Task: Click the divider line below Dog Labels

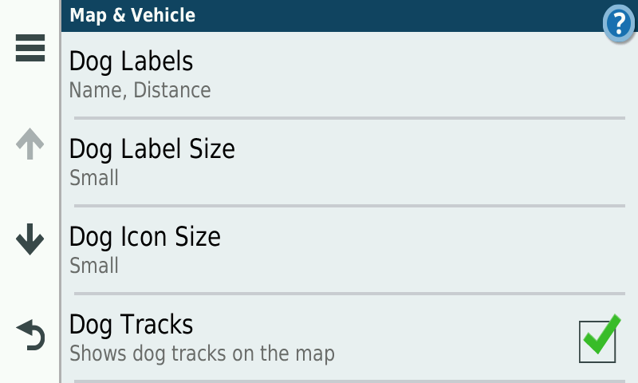Action: pyautogui.click(x=349, y=118)
